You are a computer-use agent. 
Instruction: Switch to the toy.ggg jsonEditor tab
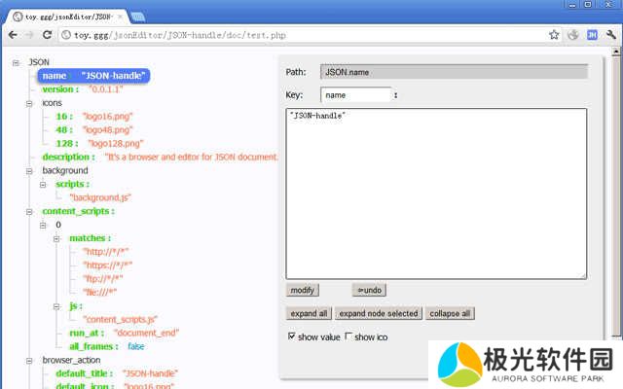coord(65,16)
